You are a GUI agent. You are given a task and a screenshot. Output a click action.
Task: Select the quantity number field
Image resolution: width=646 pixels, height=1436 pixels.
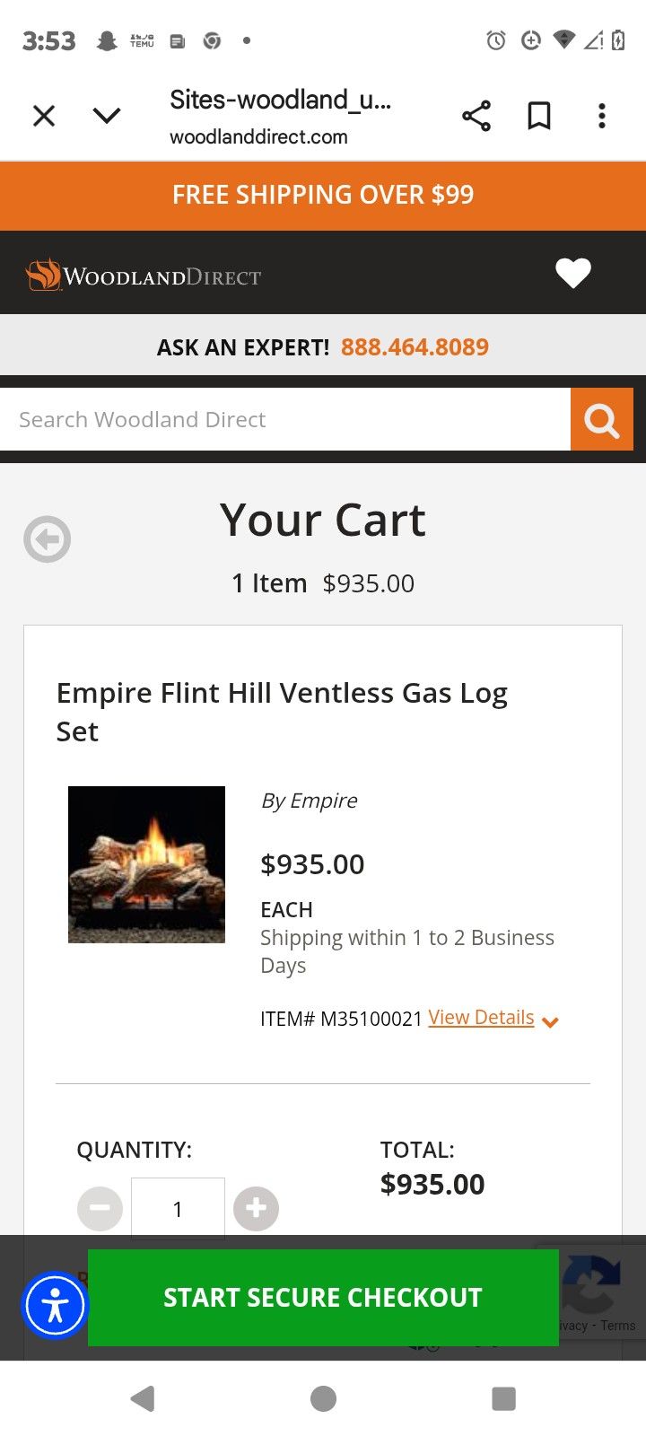178,1209
